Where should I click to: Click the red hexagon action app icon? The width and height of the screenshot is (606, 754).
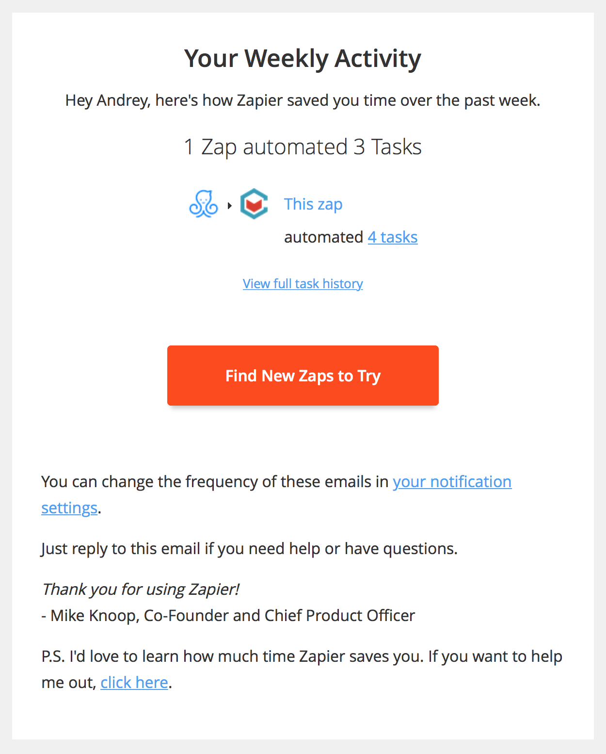tap(254, 204)
